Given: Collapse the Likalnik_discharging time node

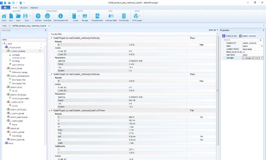Looking at the screenshot, I should (x=7, y=76).
